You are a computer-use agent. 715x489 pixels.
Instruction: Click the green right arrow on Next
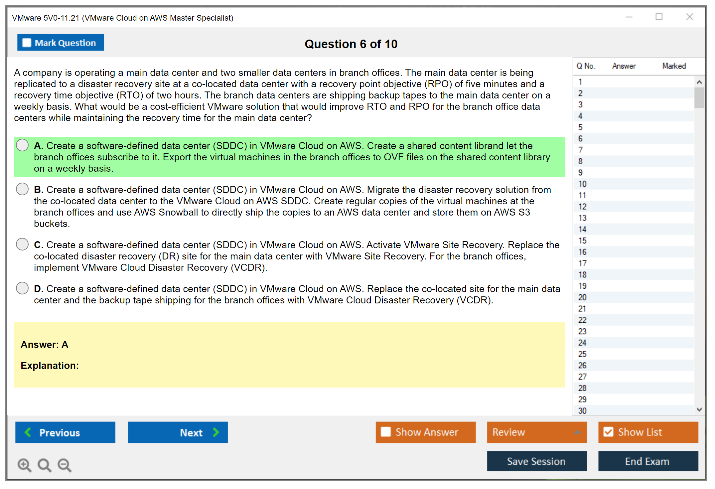[216, 432]
